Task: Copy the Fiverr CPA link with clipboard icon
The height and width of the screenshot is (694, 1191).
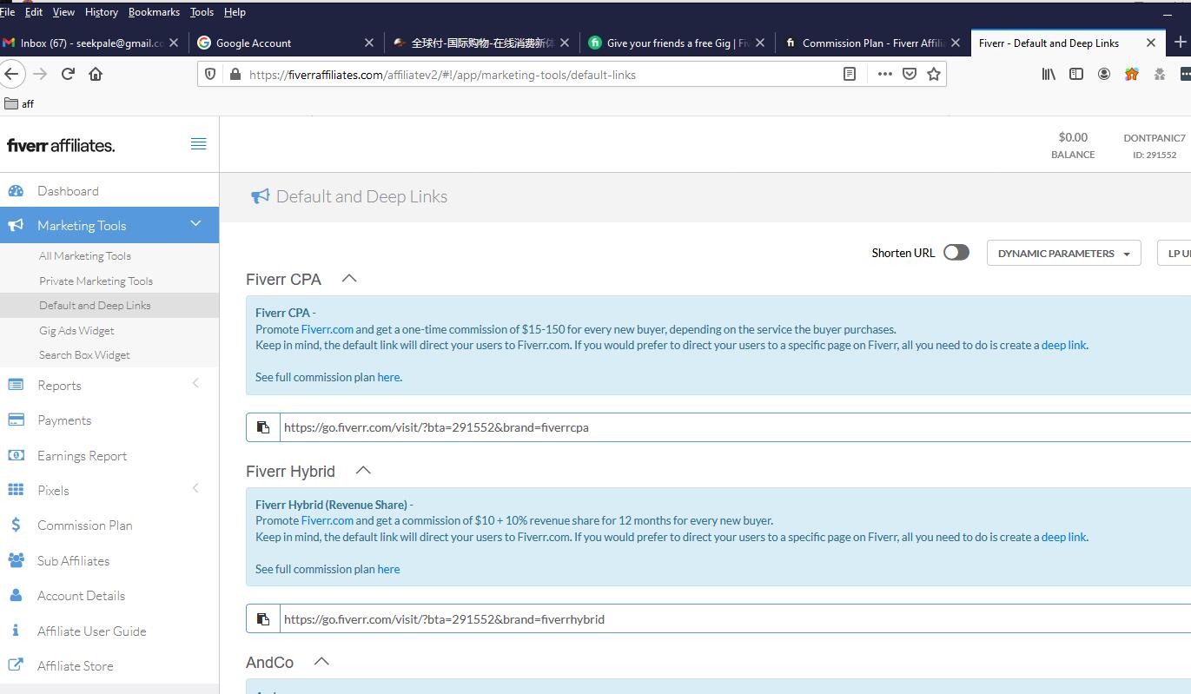Action: [263, 427]
